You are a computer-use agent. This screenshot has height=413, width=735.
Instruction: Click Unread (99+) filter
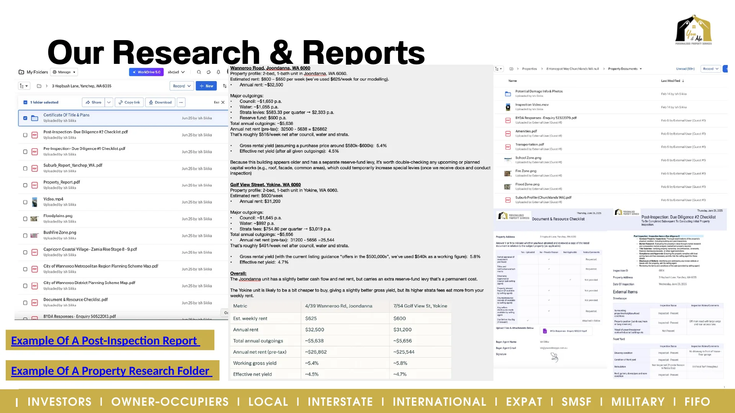685,69
